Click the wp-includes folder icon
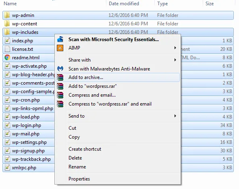This screenshot has height=189, width=239. point(7,32)
